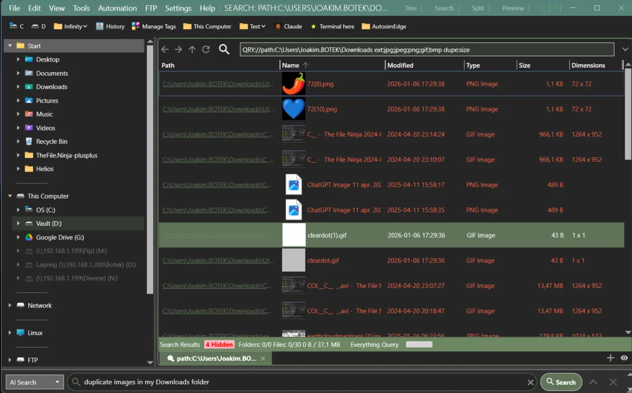
Task: Sort by the Modified column header
Action: (424, 65)
